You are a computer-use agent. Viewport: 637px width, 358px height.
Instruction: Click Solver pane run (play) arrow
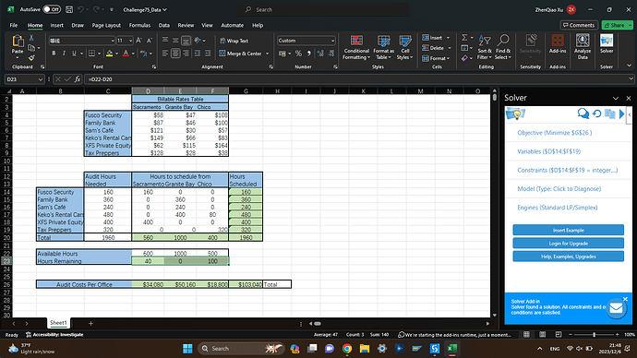tap(621, 114)
